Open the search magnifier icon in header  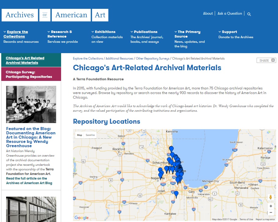click(x=249, y=14)
